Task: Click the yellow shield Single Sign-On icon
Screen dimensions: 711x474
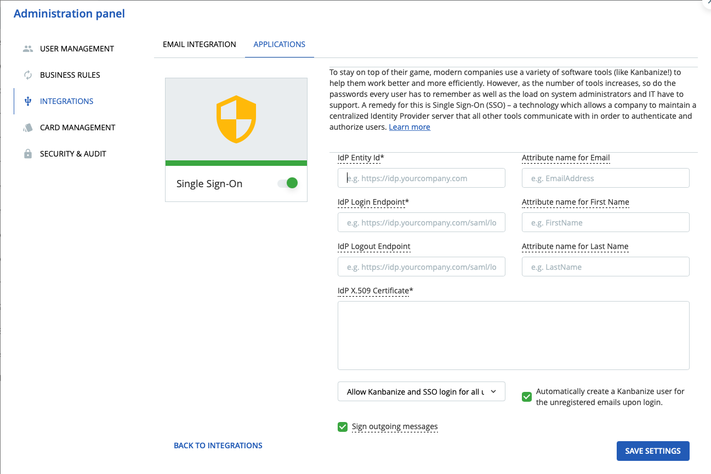Action: pyautogui.click(x=236, y=119)
